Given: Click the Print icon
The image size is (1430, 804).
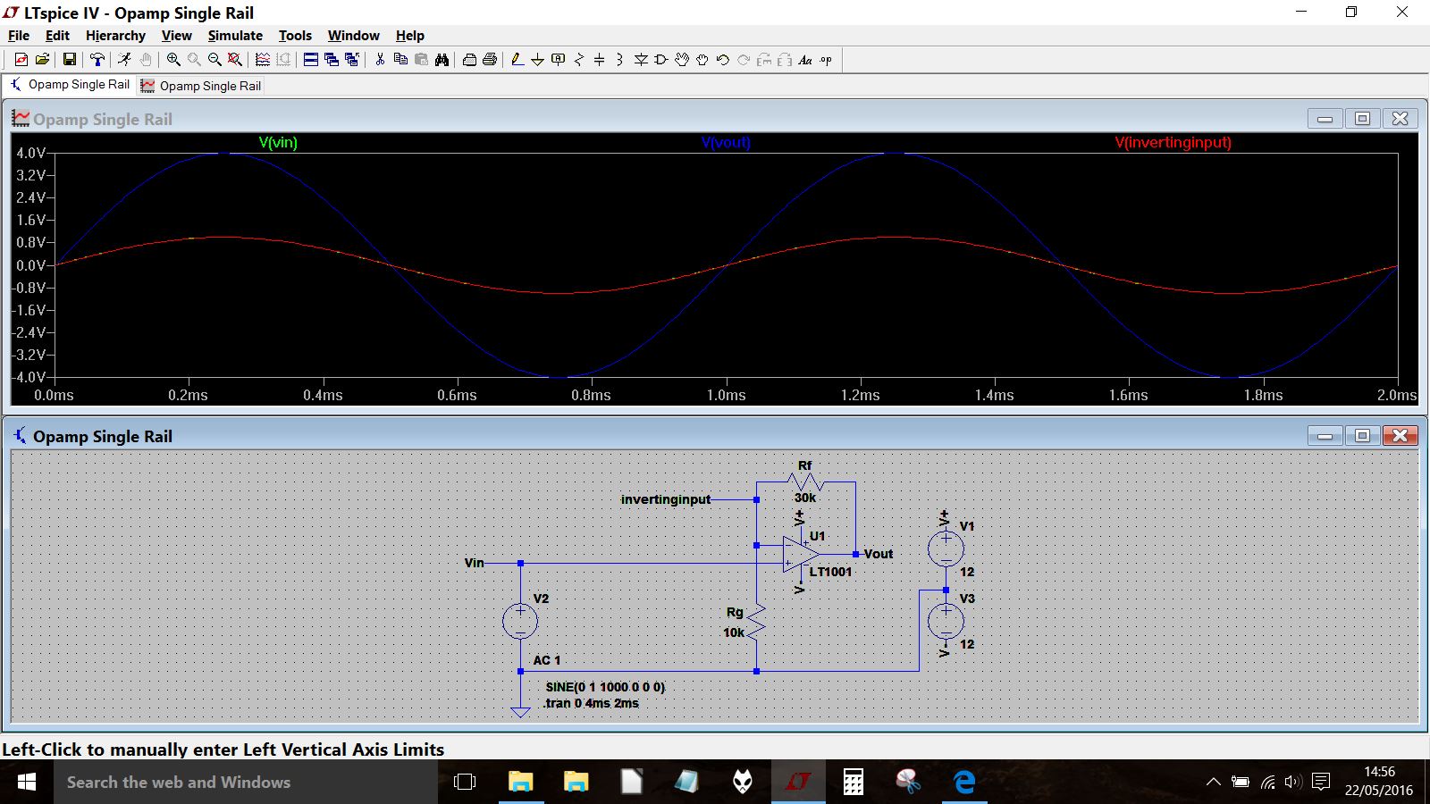Looking at the screenshot, I should pos(490,60).
